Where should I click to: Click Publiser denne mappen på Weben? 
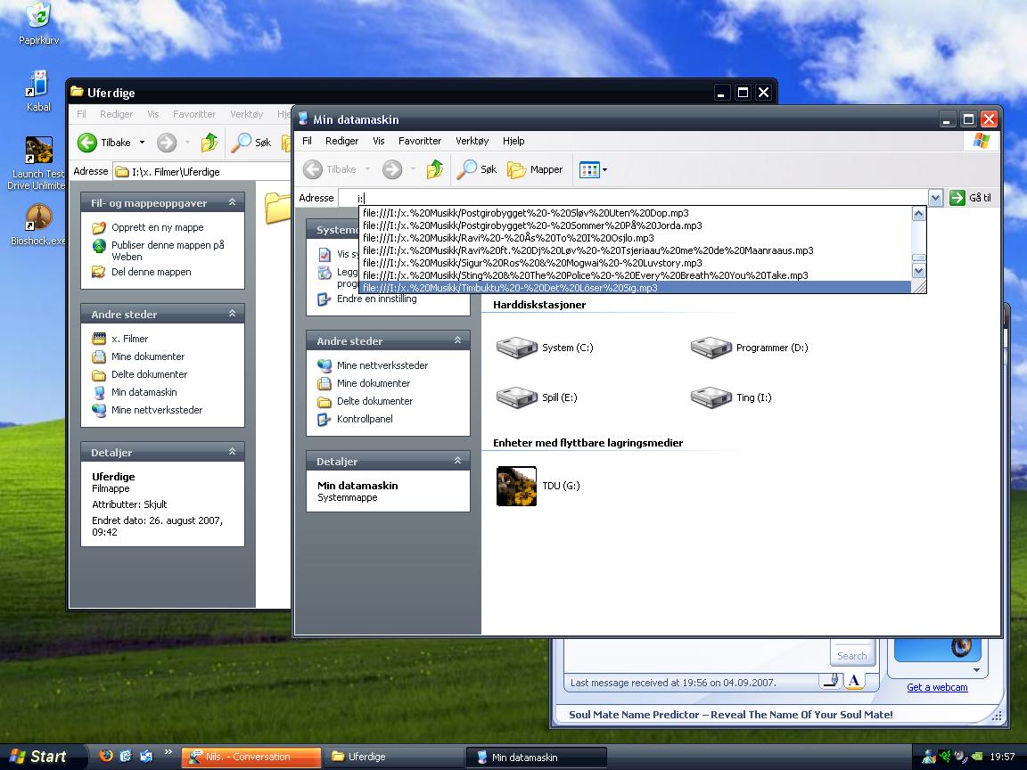pyautogui.click(x=168, y=250)
